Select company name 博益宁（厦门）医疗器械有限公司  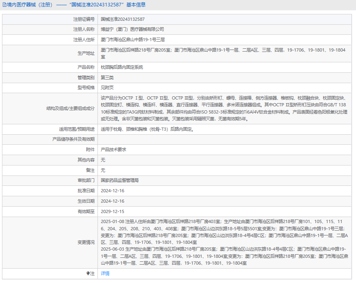click(132, 30)
